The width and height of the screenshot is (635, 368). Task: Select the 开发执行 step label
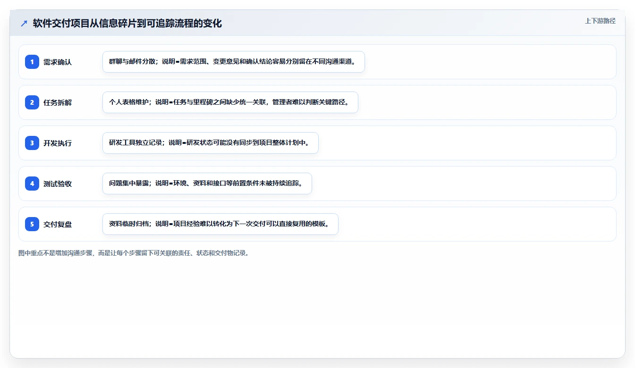[58, 143]
